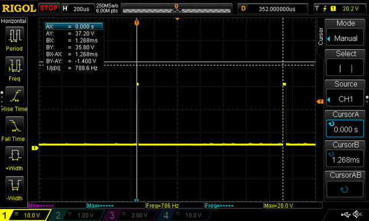Open the cursor Mode Manual dropdown
The height and width of the screenshot is (221, 369).
[345, 38]
